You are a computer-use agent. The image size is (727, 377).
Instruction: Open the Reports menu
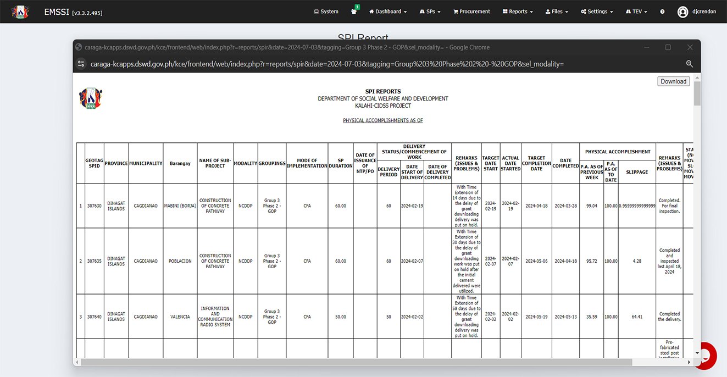coord(517,11)
